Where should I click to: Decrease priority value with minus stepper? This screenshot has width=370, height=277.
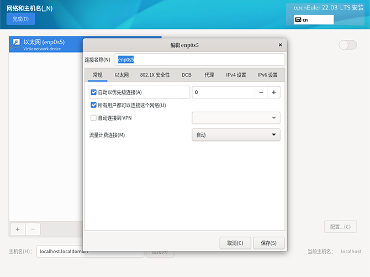261,92
